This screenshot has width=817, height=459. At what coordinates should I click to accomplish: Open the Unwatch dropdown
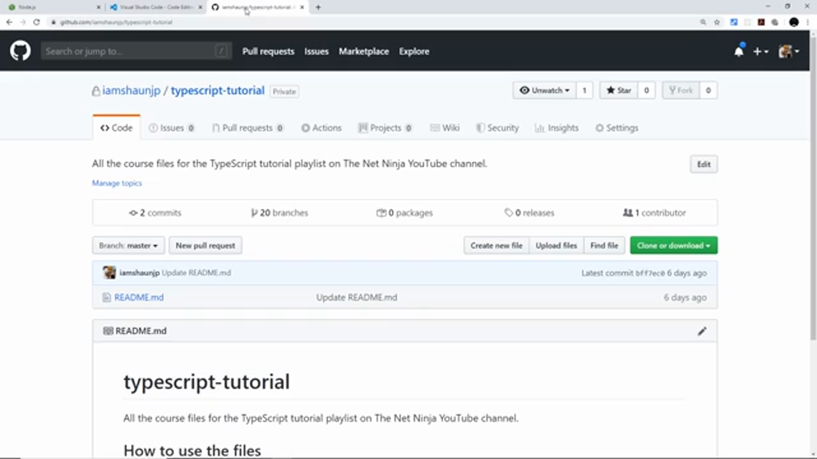544,91
